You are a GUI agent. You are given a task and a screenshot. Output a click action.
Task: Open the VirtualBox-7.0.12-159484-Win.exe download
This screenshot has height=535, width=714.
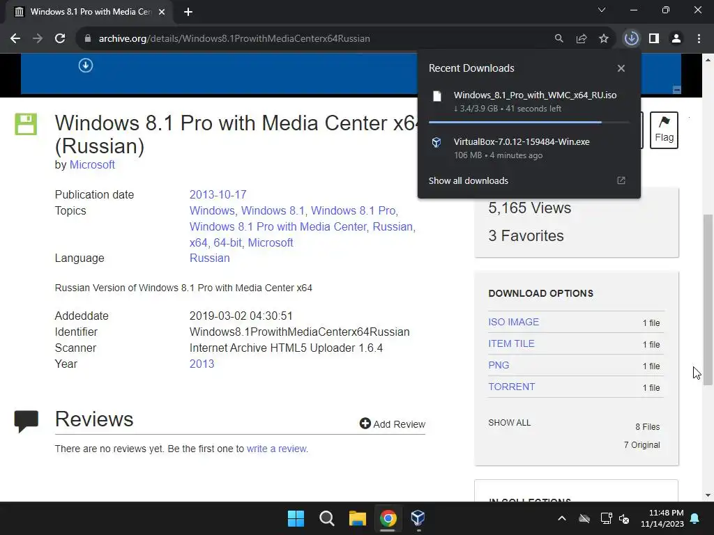(529, 148)
